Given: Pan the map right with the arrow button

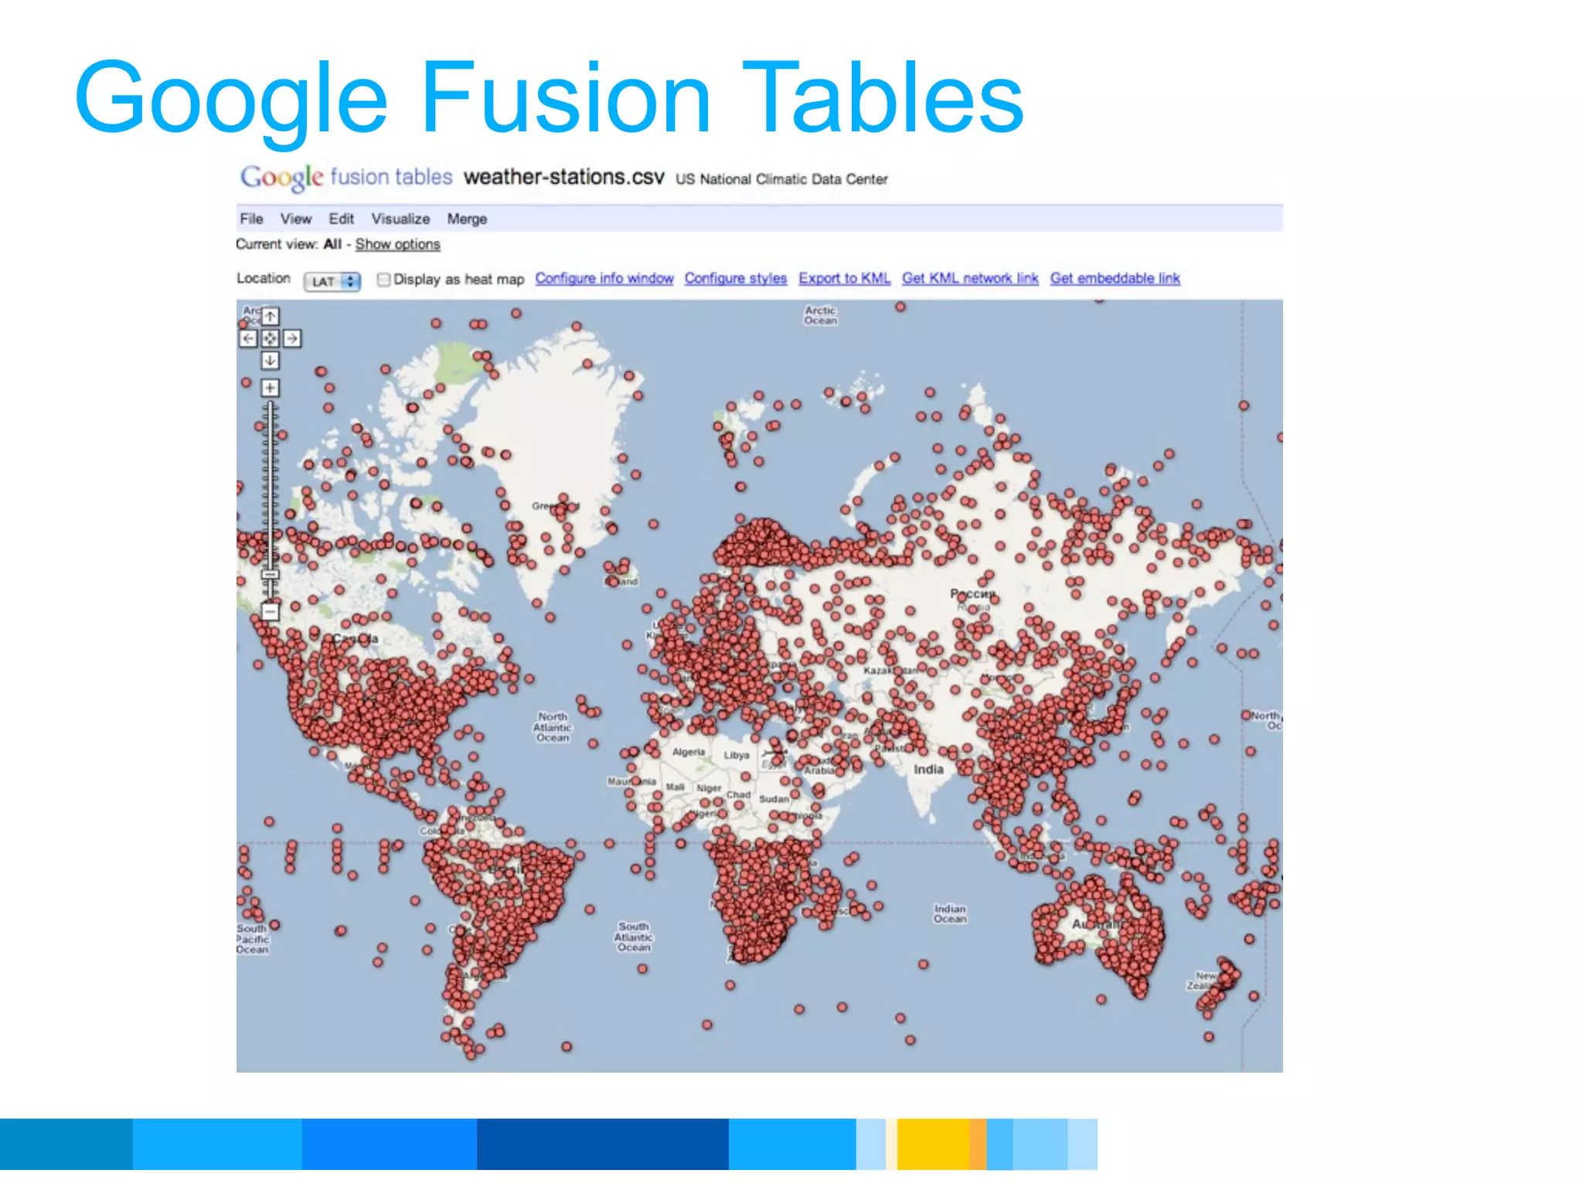Looking at the screenshot, I should (292, 338).
